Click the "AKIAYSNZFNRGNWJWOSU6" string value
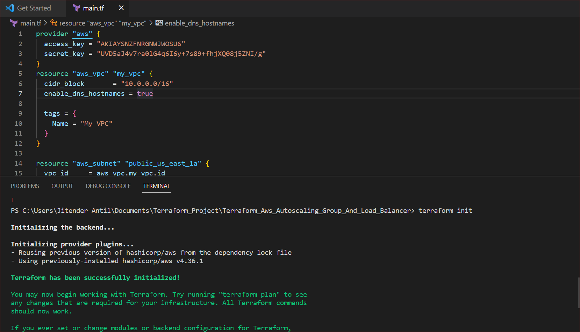Screen dimensions: 580x332 tap(141, 44)
